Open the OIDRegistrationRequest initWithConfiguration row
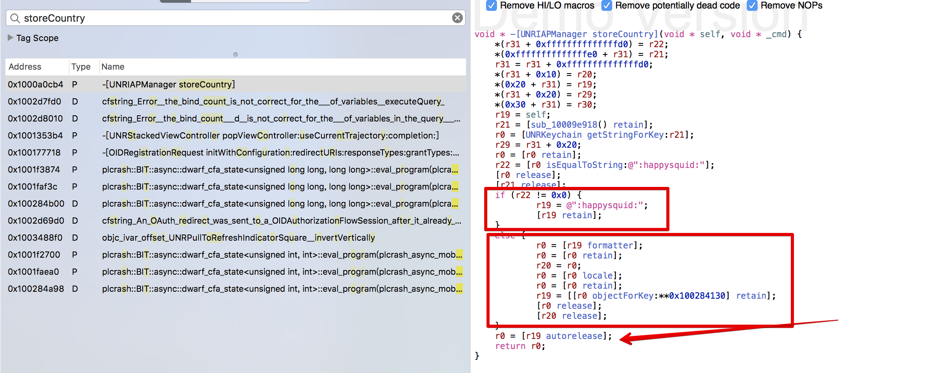 pos(280,152)
